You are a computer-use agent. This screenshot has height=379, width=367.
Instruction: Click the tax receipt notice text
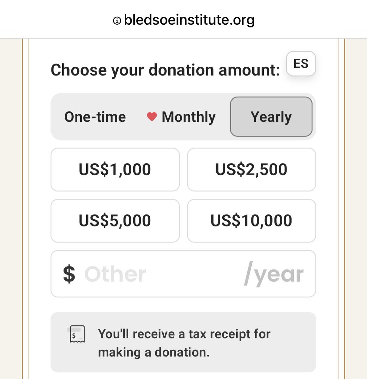(x=184, y=343)
